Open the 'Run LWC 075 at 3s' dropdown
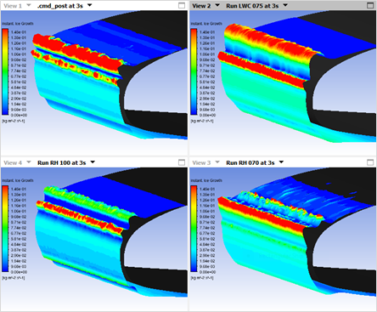 pos(285,5)
